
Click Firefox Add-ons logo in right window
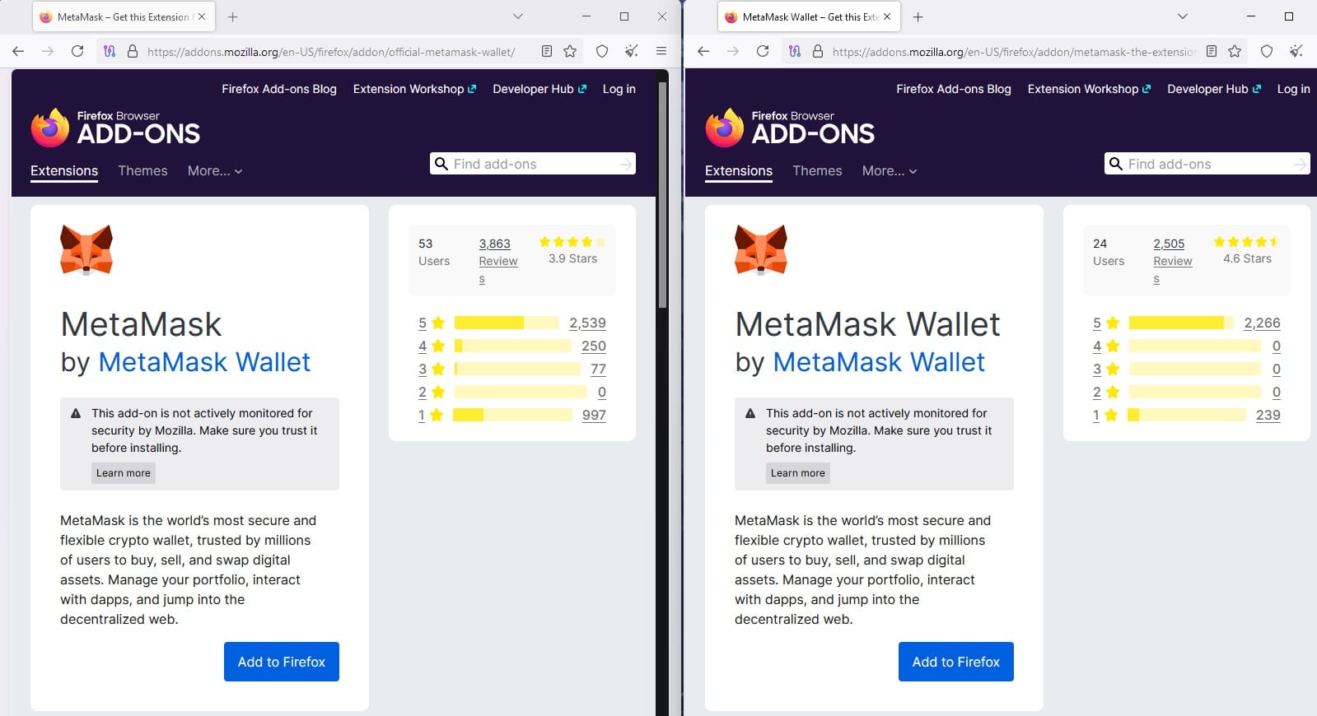tap(790, 128)
